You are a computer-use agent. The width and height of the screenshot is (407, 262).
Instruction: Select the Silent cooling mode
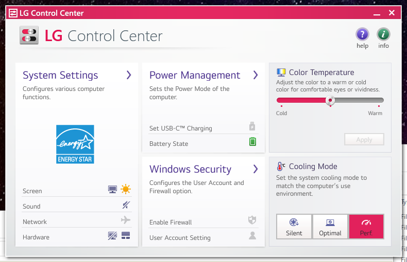coord(294,227)
